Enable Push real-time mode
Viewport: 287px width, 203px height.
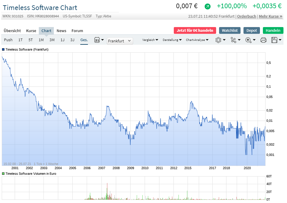pos(8,40)
